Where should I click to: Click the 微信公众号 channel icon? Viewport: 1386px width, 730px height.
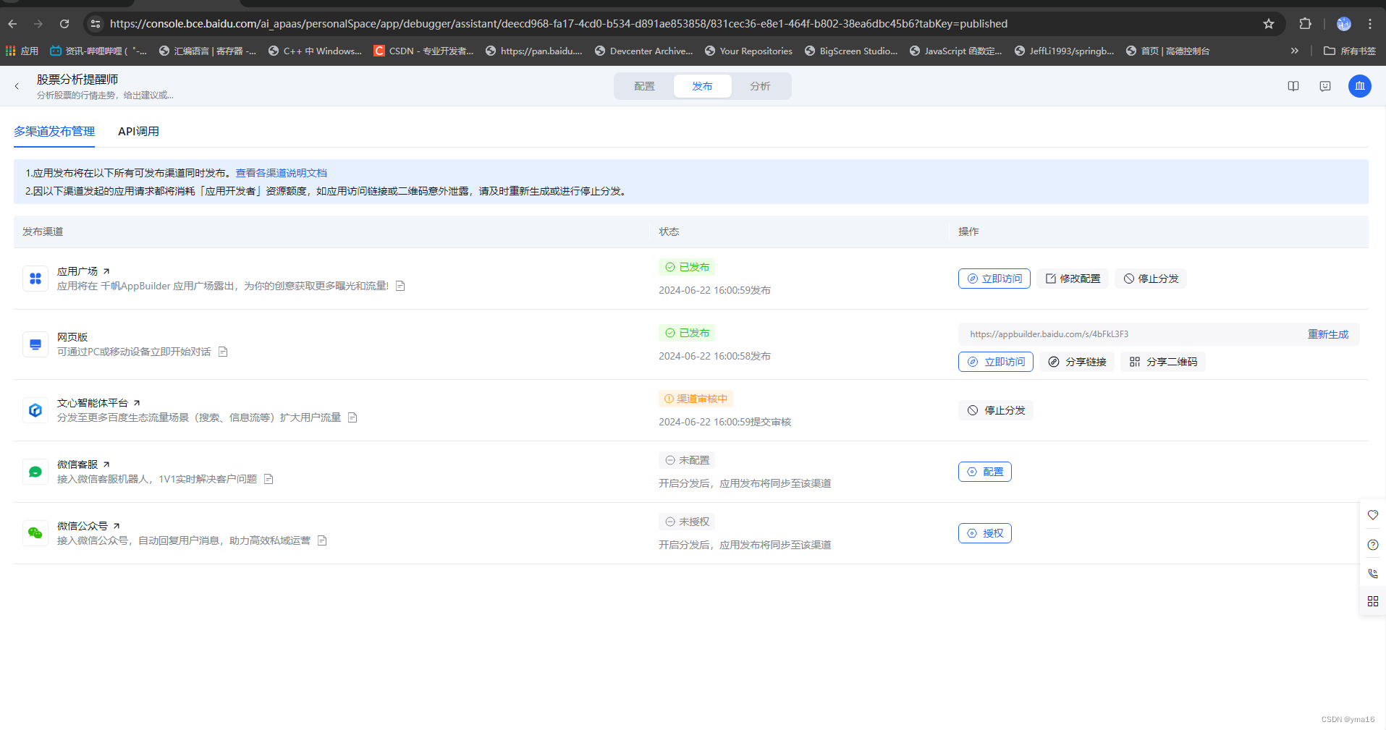(35, 533)
